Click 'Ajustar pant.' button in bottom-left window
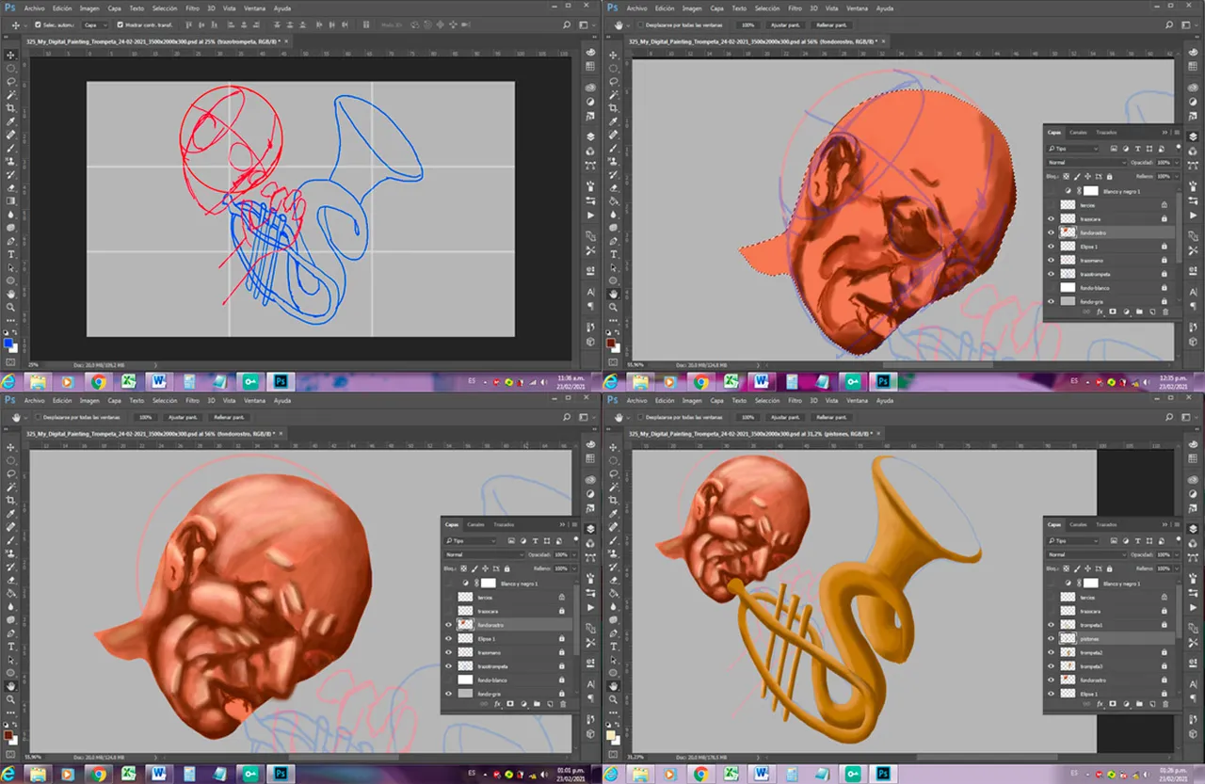Image resolution: width=1205 pixels, height=784 pixels. [183, 416]
